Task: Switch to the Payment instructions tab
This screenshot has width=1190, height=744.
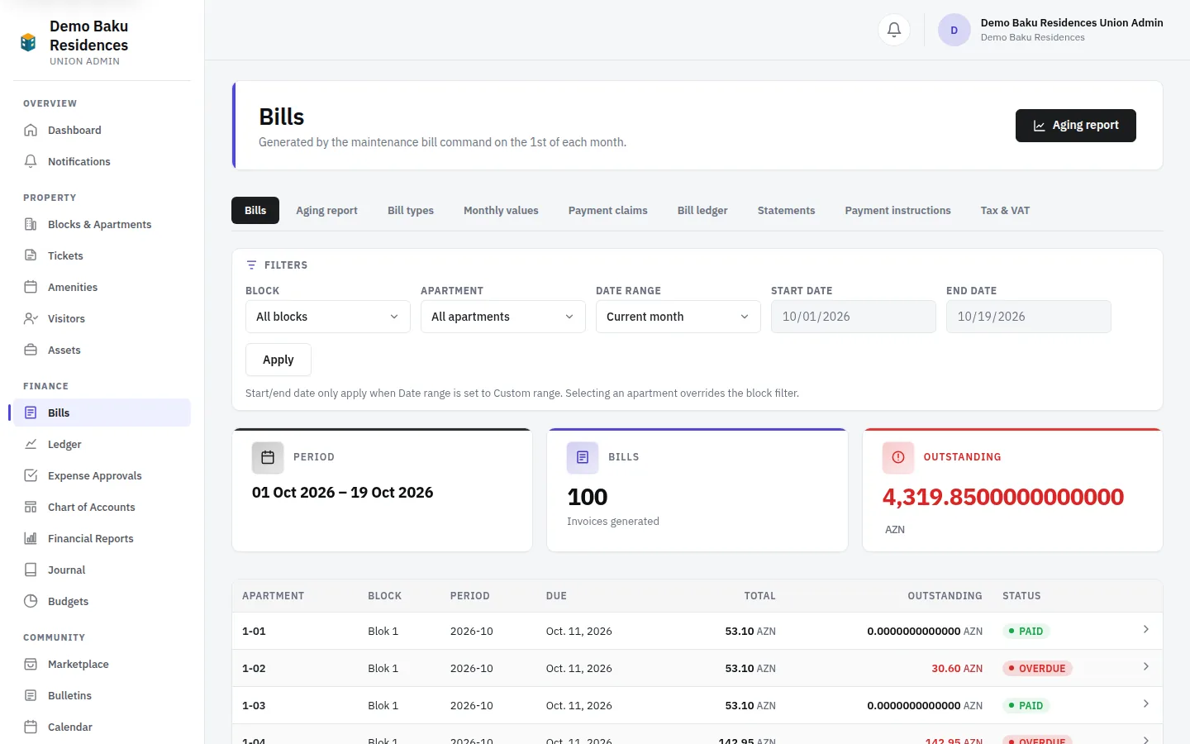Action: click(897, 210)
